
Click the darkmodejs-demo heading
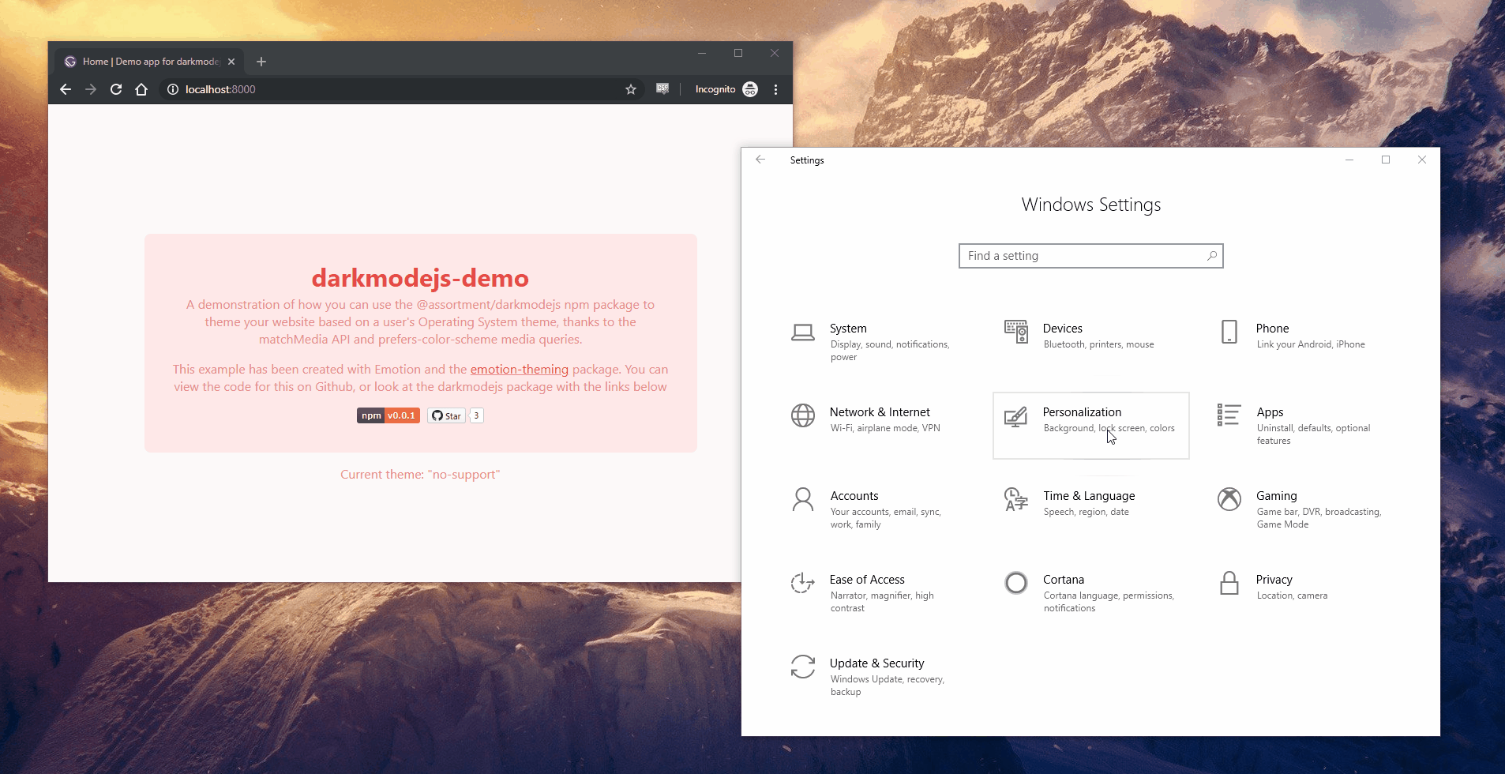pyautogui.click(x=420, y=278)
